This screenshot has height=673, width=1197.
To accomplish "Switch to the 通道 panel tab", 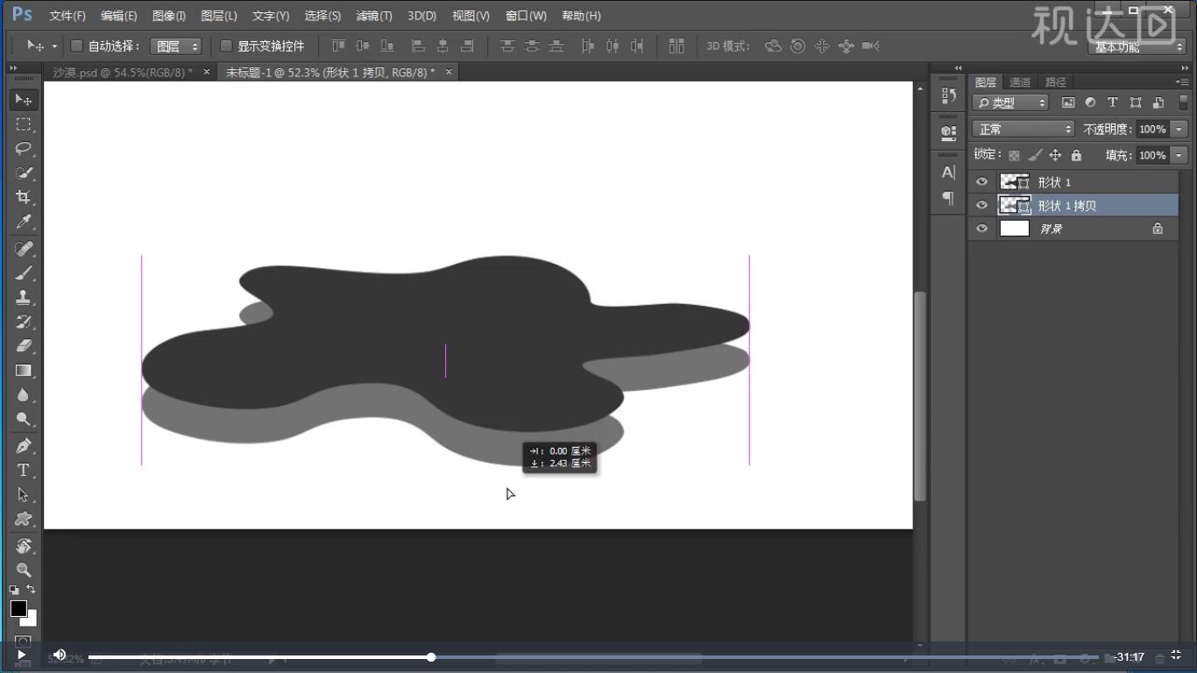I will (1020, 82).
